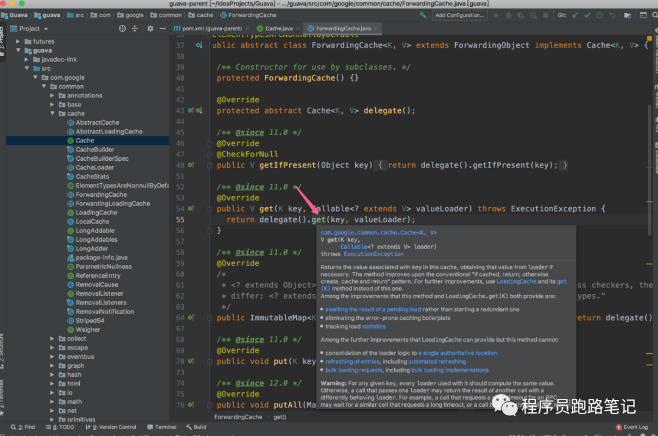Toggle the Terminal tool window
The image size is (658, 436).
(161, 427)
